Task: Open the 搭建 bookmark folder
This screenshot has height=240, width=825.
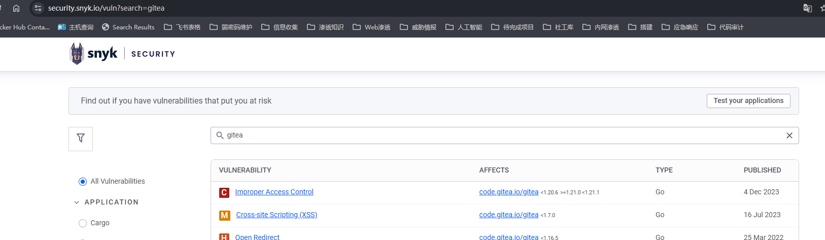Action: [640, 27]
